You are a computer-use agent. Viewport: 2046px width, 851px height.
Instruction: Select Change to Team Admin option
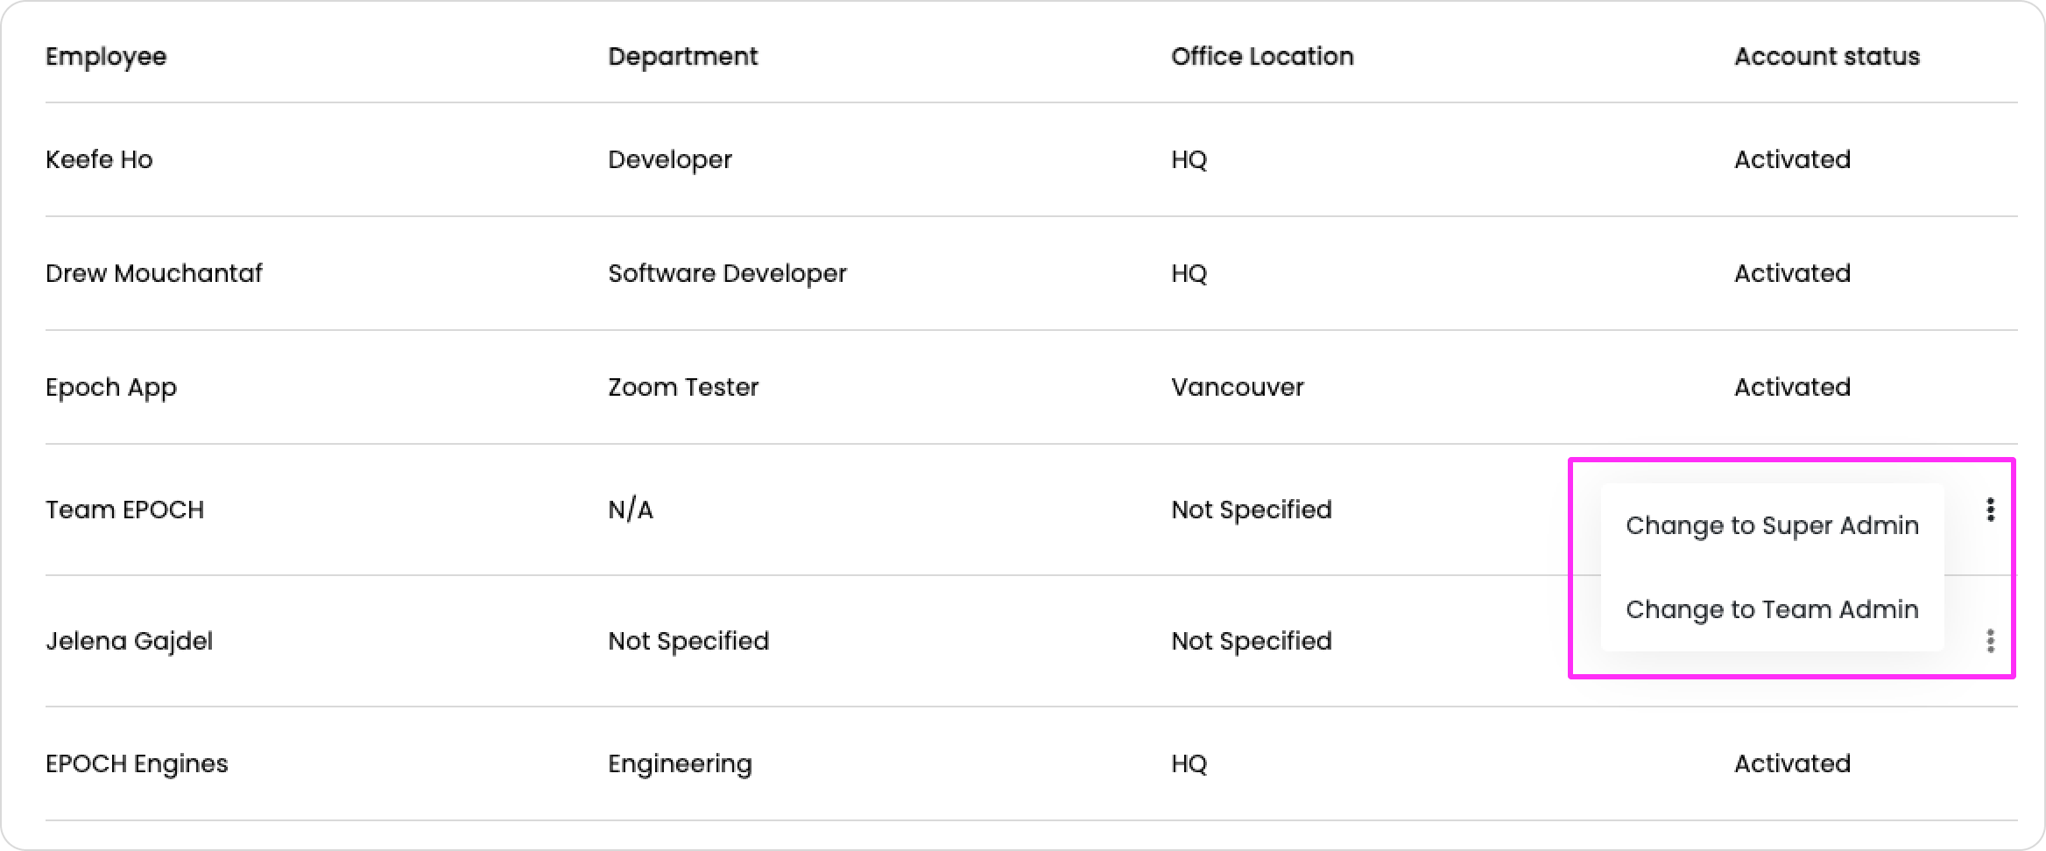[1772, 609]
